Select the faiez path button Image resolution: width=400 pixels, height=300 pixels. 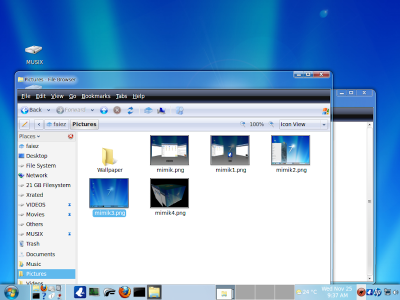point(56,124)
